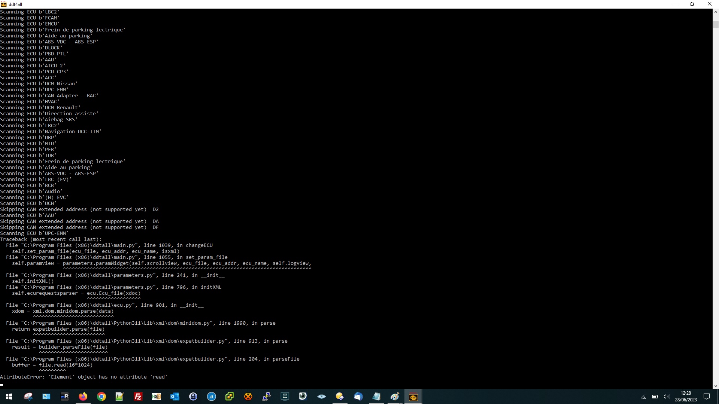The width and height of the screenshot is (719, 404).
Task: Click the network status tray icon
Action: click(644, 397)
